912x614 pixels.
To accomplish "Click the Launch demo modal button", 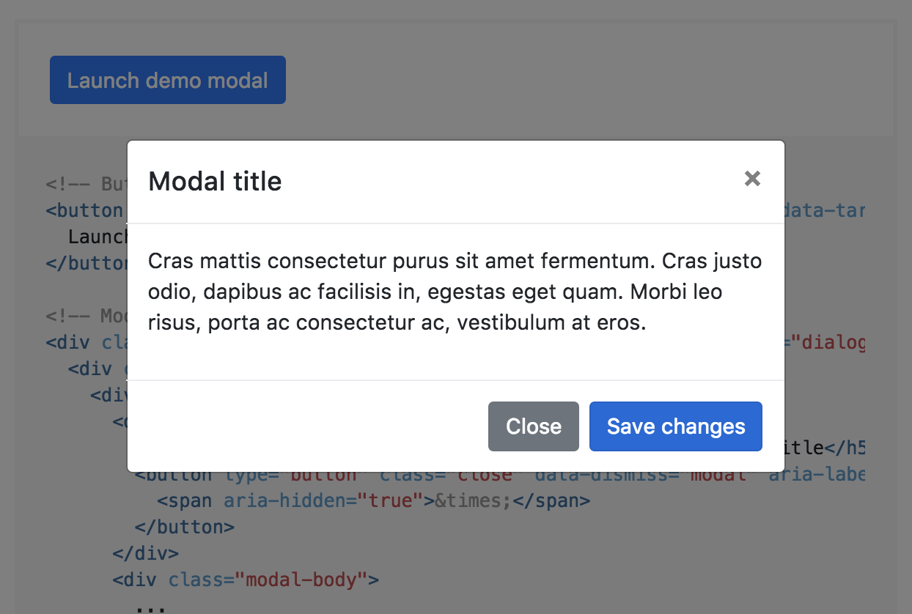I will pos(167,80).
